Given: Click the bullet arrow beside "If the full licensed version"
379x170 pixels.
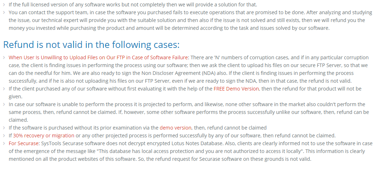Looking at the screenshot, I should pyautogui.click(x=4, y=5).
